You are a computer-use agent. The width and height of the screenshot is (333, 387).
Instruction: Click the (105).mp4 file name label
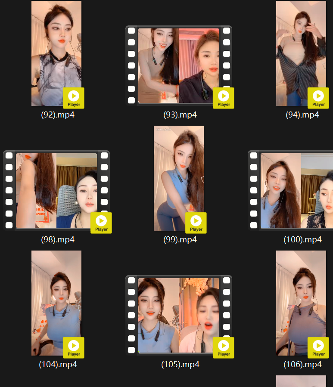(x=180, y=365)
